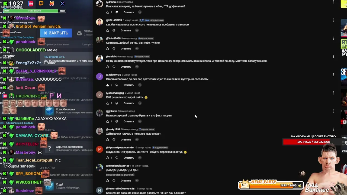The width and height of the screenshot is (347, 195).
Task: Reply to the @USHASTICK comment
Action: (x=126, y=30)
